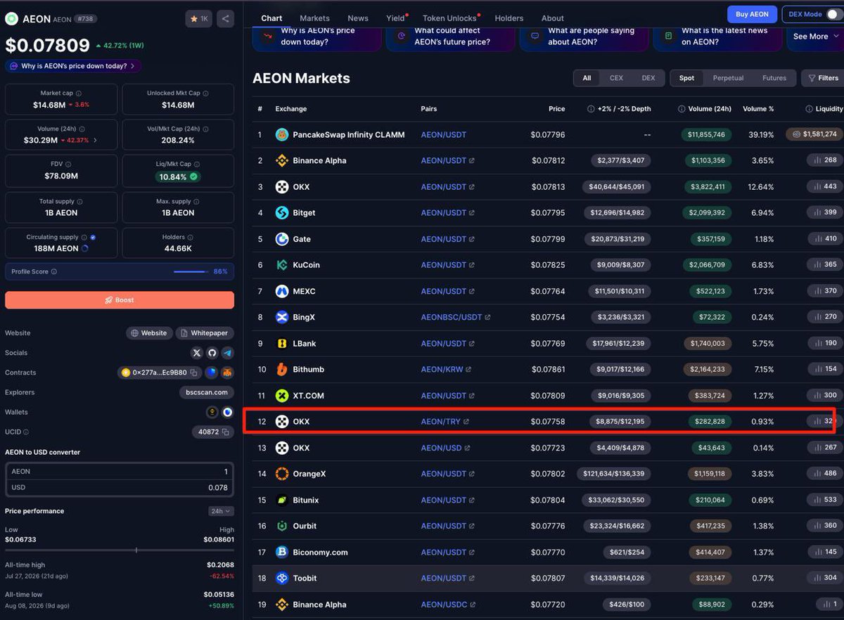
Task: Select the CEX exchange filter
Action: pos(616,78)
